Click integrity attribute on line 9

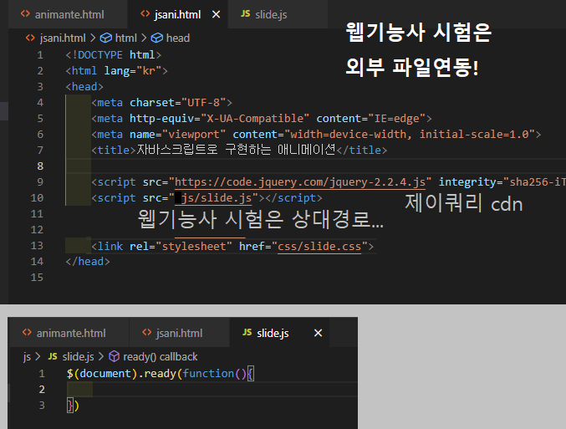502,182
